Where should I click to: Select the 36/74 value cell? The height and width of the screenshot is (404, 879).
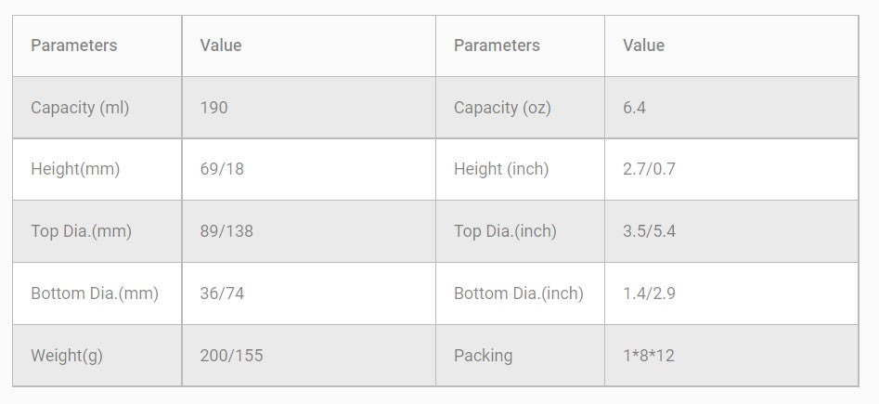click(x=222, y=293)
